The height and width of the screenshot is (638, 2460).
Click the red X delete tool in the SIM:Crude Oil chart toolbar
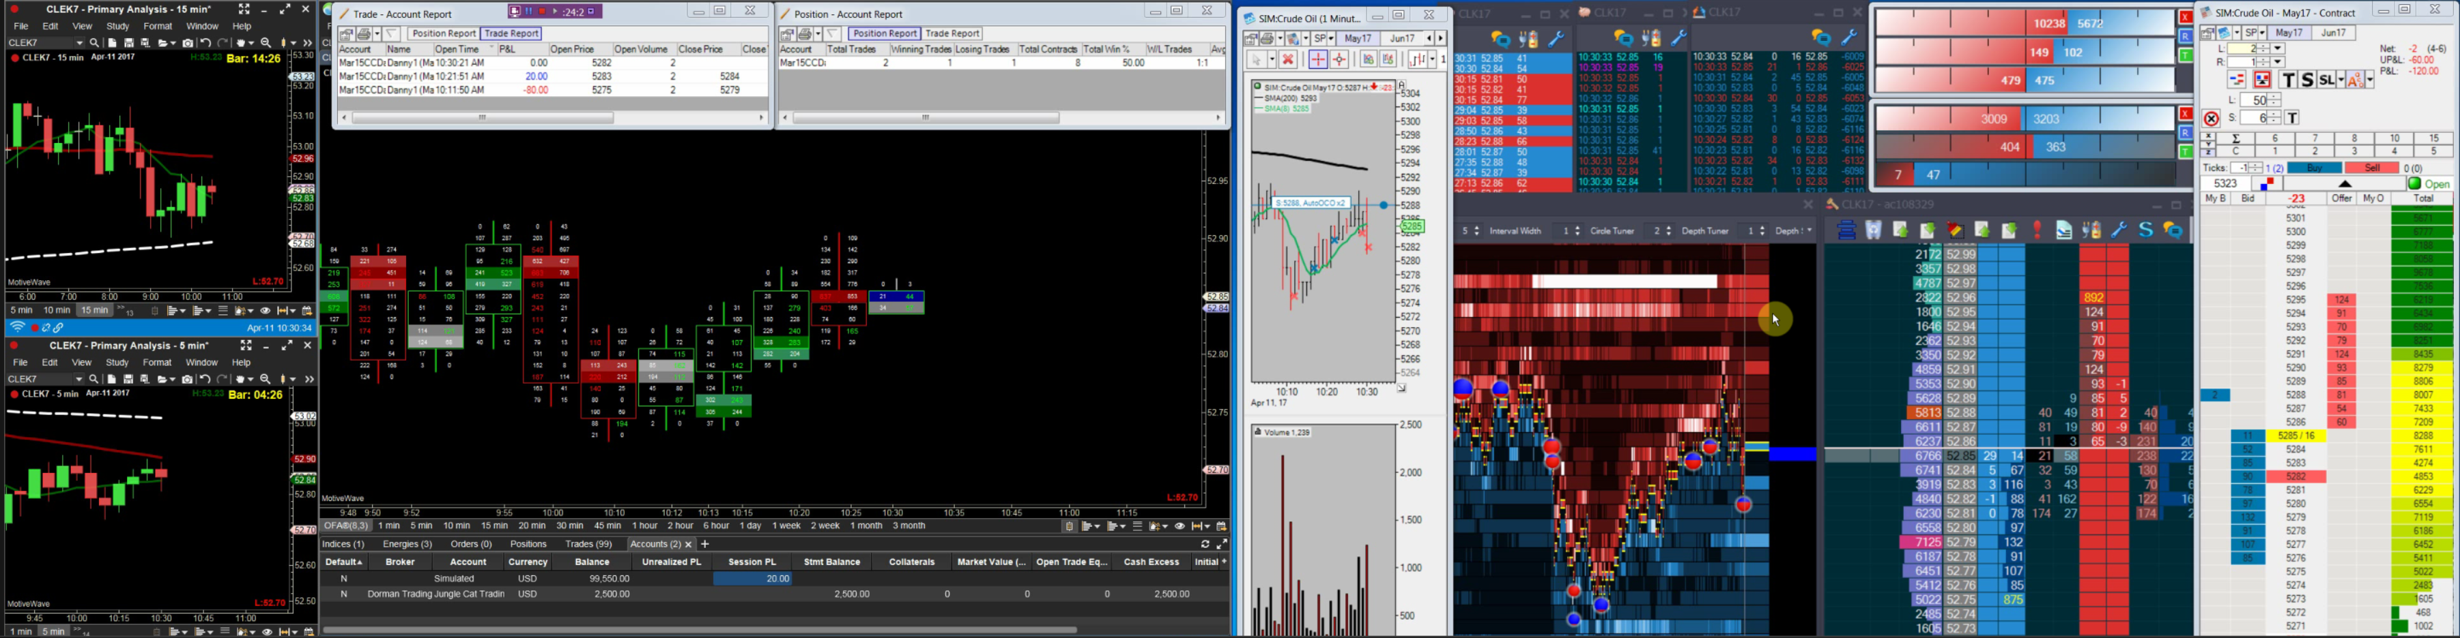click(1288, 59)
